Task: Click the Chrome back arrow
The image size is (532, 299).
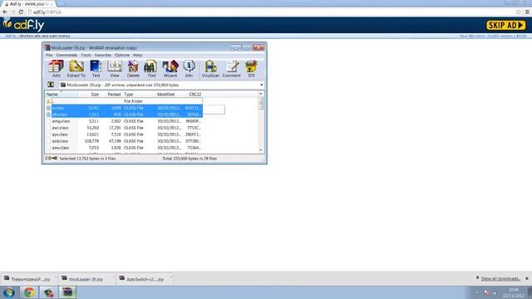Action: coord(5,12)
